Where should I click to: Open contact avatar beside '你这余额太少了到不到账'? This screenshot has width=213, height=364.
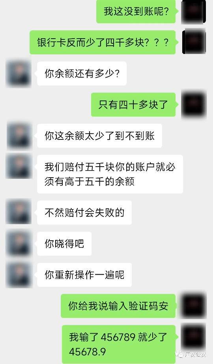(x=19, y=136)
